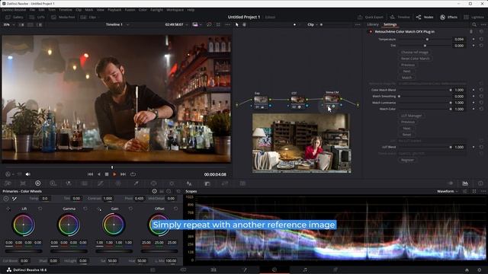The image size is (488, 274).
Task: Open the LUTs browser
Action: click(37, 17)
